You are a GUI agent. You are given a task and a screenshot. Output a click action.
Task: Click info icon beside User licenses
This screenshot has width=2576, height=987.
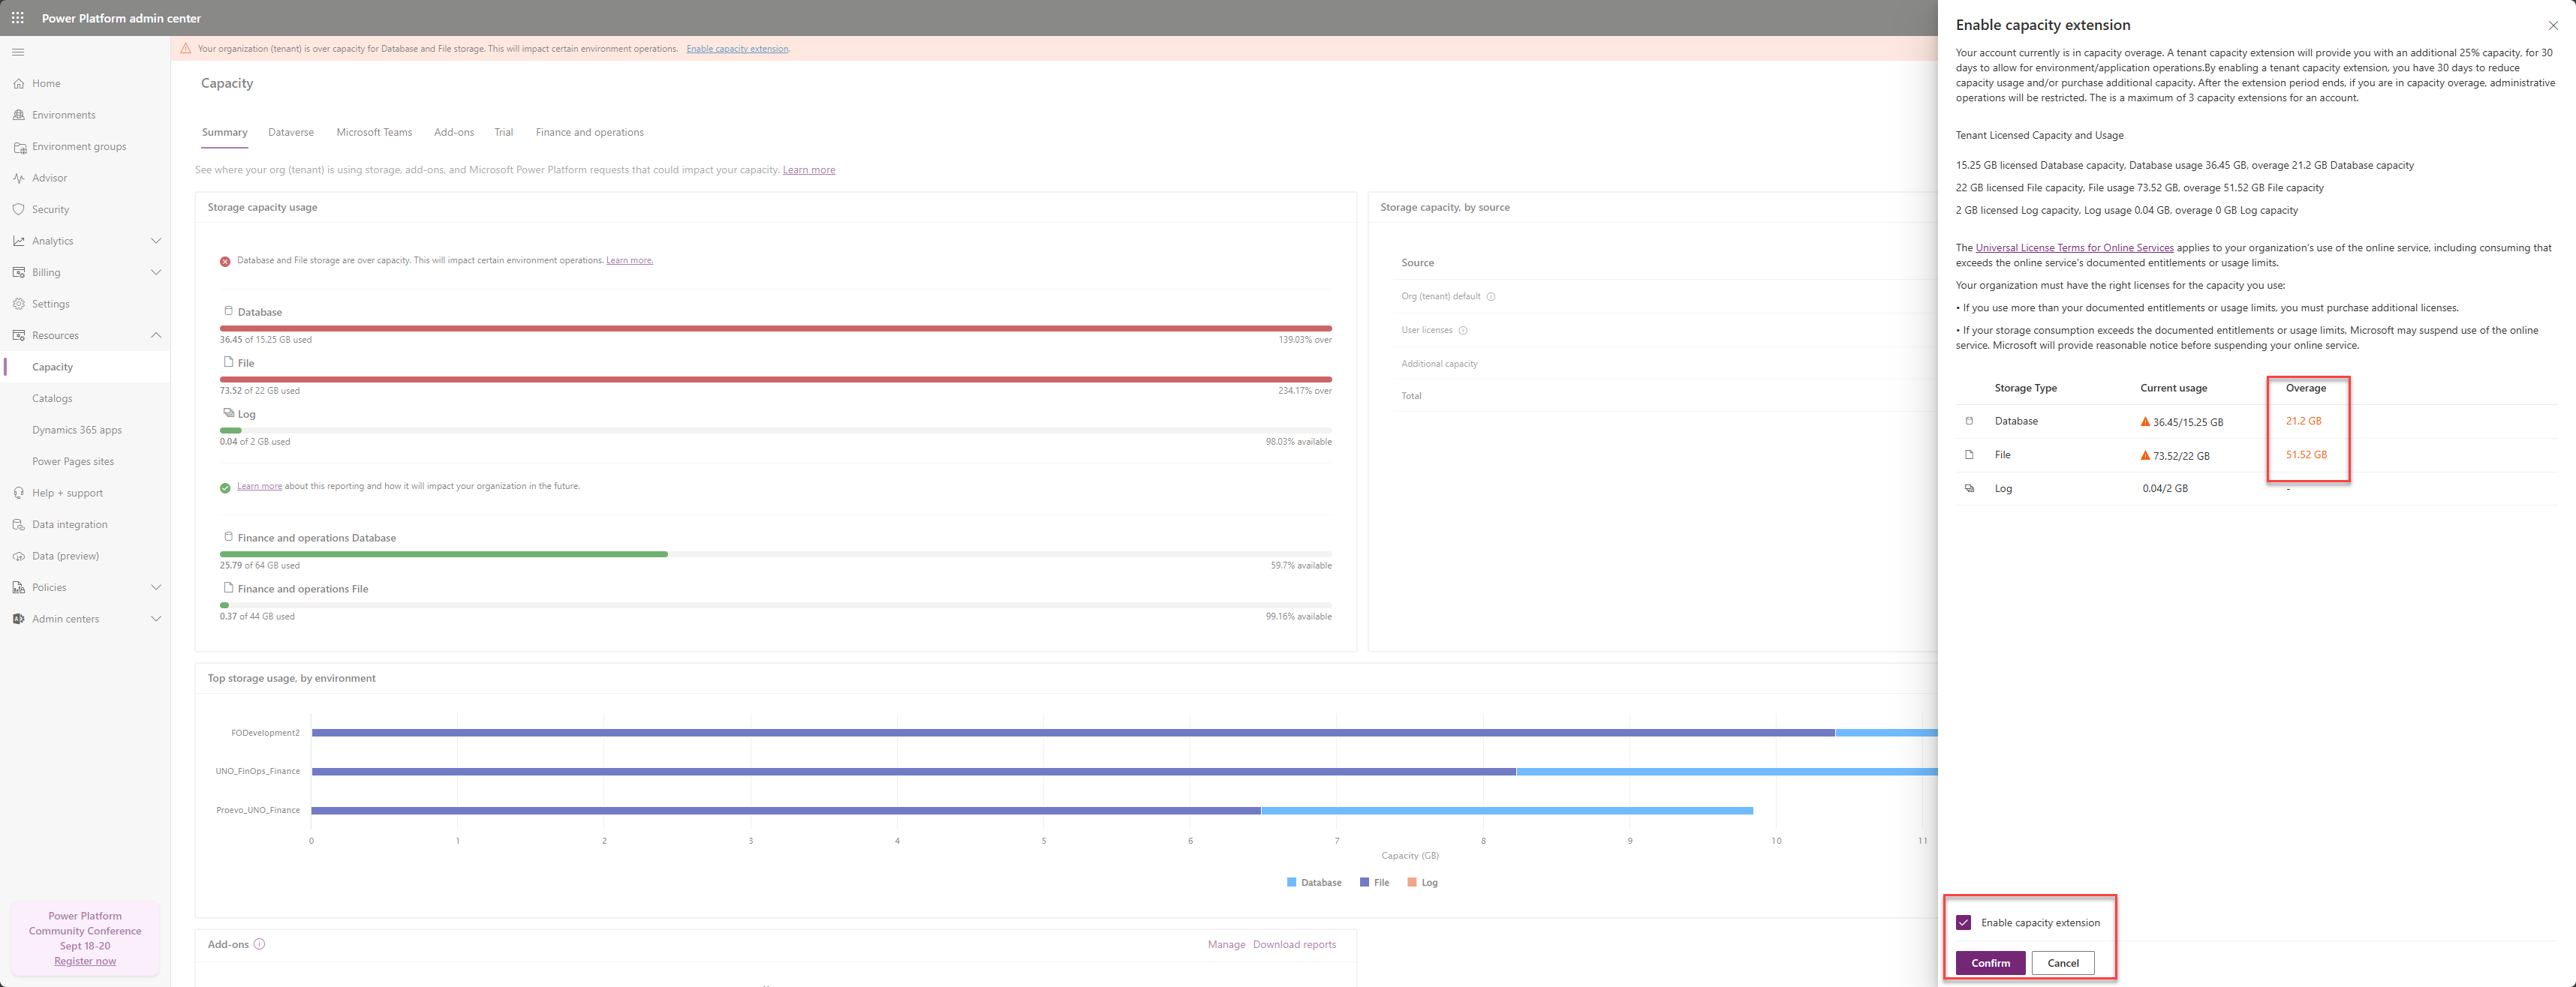[1463, 331]
